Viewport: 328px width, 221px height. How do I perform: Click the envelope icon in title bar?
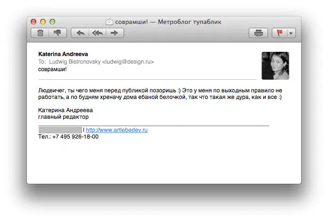pyautogui.click(x=109, y=22)
